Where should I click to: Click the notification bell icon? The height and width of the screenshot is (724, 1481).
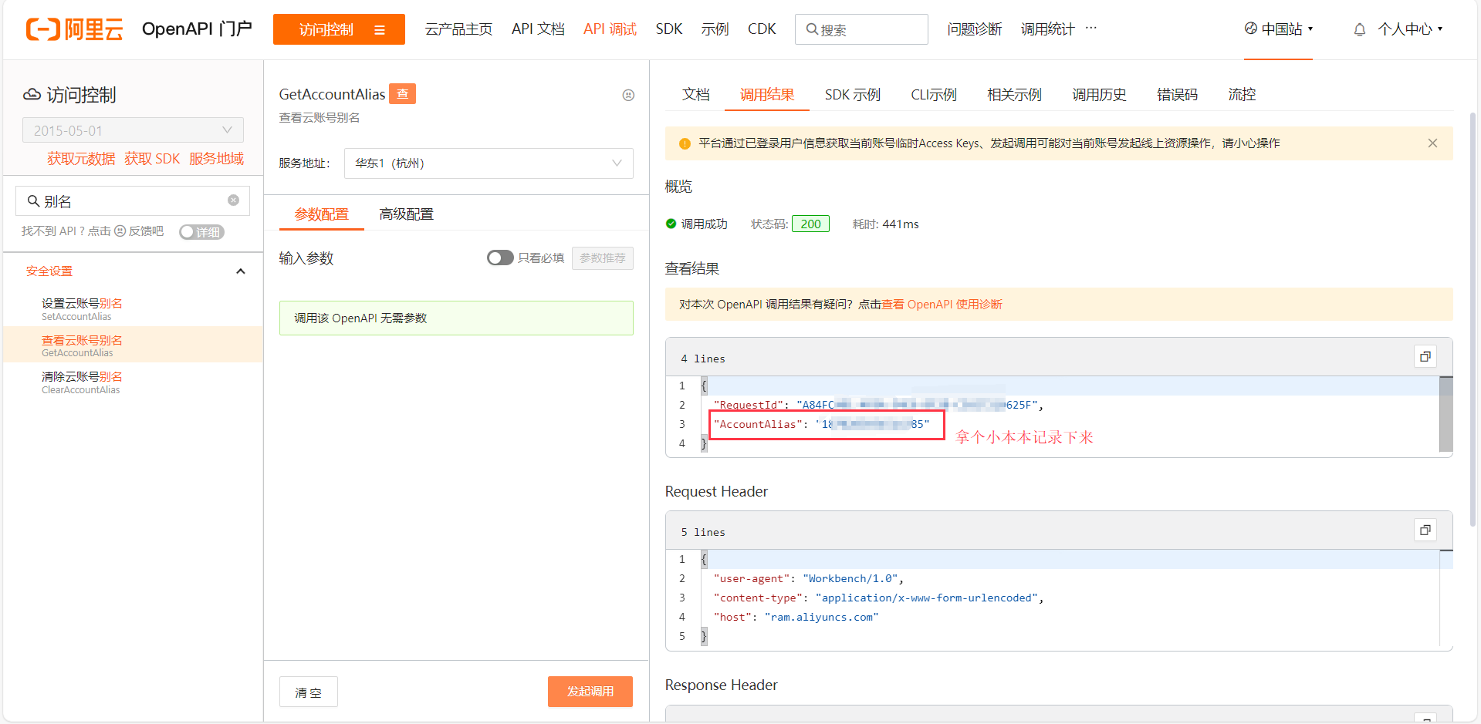[1360, 30]
